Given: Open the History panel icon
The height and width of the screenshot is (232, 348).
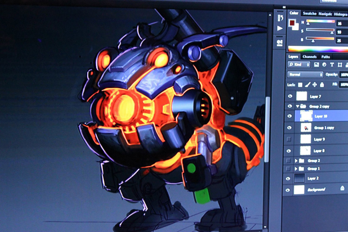Looking at the screenshot, I should 280,18.
